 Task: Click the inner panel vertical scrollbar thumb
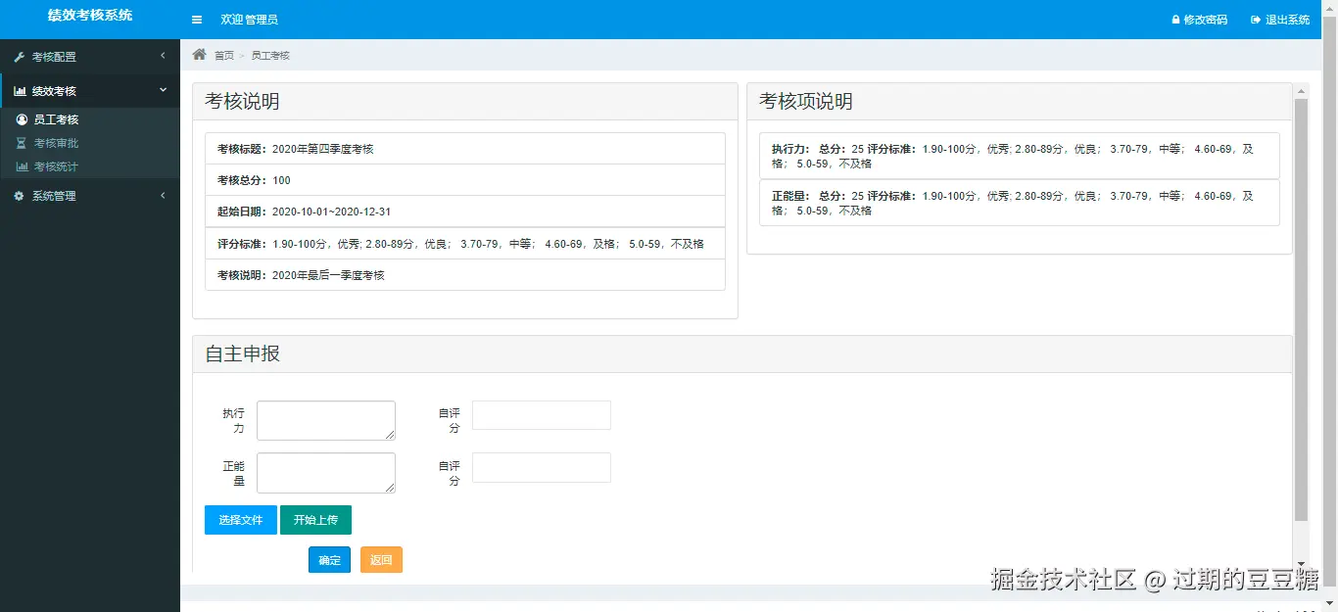point(1302,309)
